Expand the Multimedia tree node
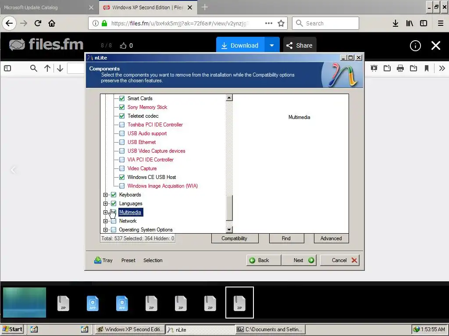 [105, 212]
